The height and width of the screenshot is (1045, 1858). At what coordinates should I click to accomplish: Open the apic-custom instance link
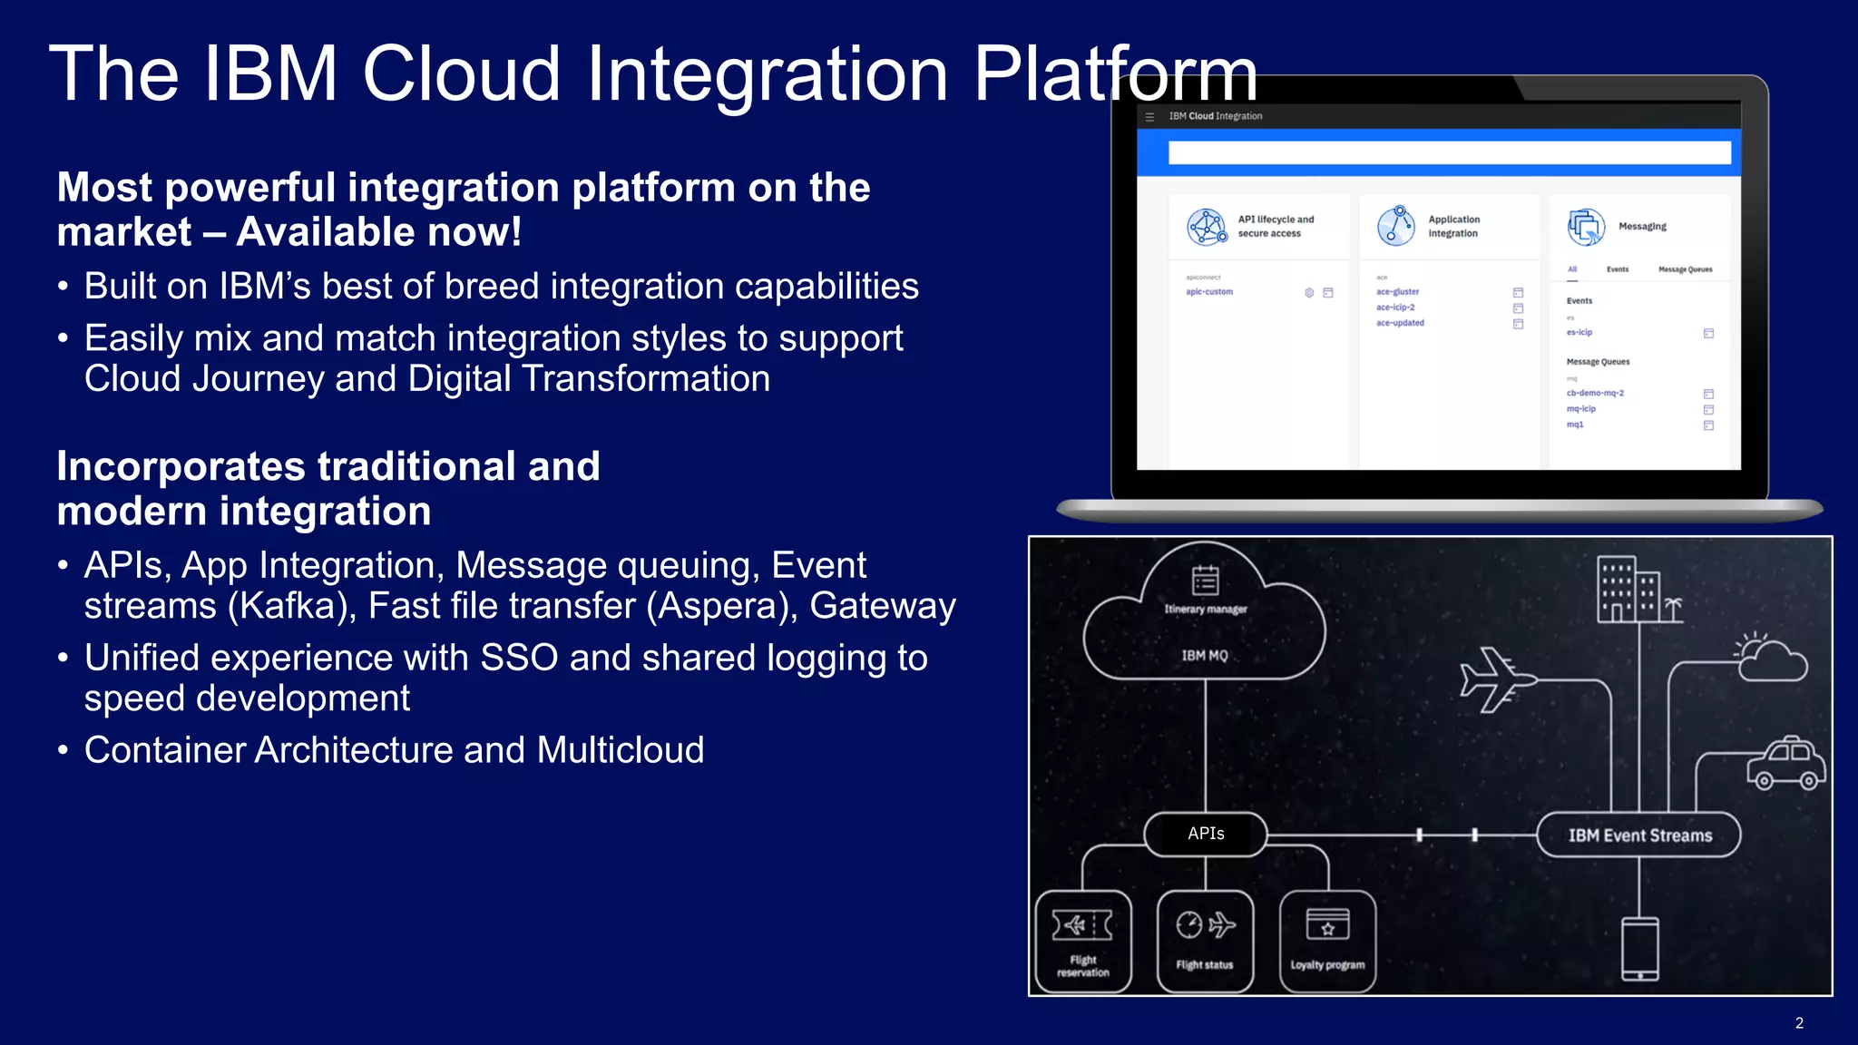pos(1209,292)
